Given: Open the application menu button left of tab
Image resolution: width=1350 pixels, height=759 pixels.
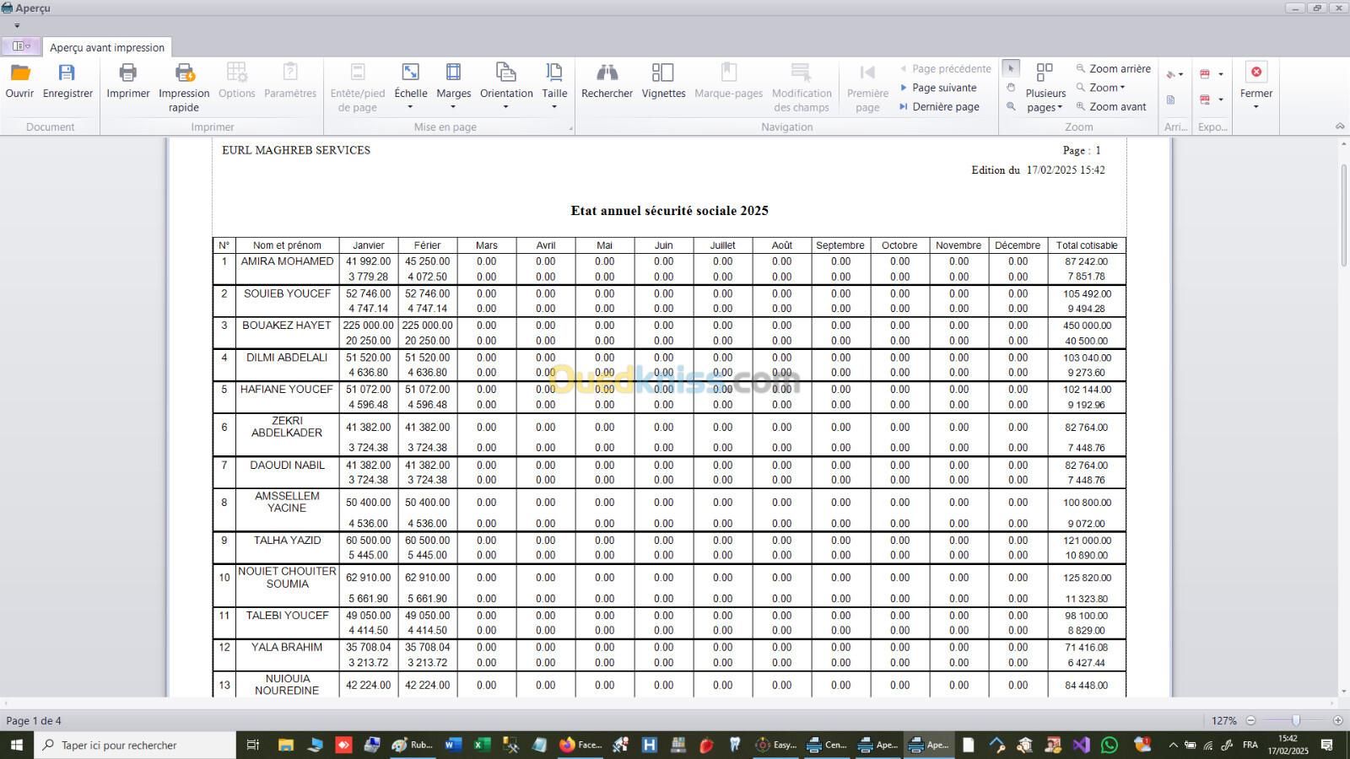Looking at the screenshot, I should pyautogui.click(x=21, y=46).
